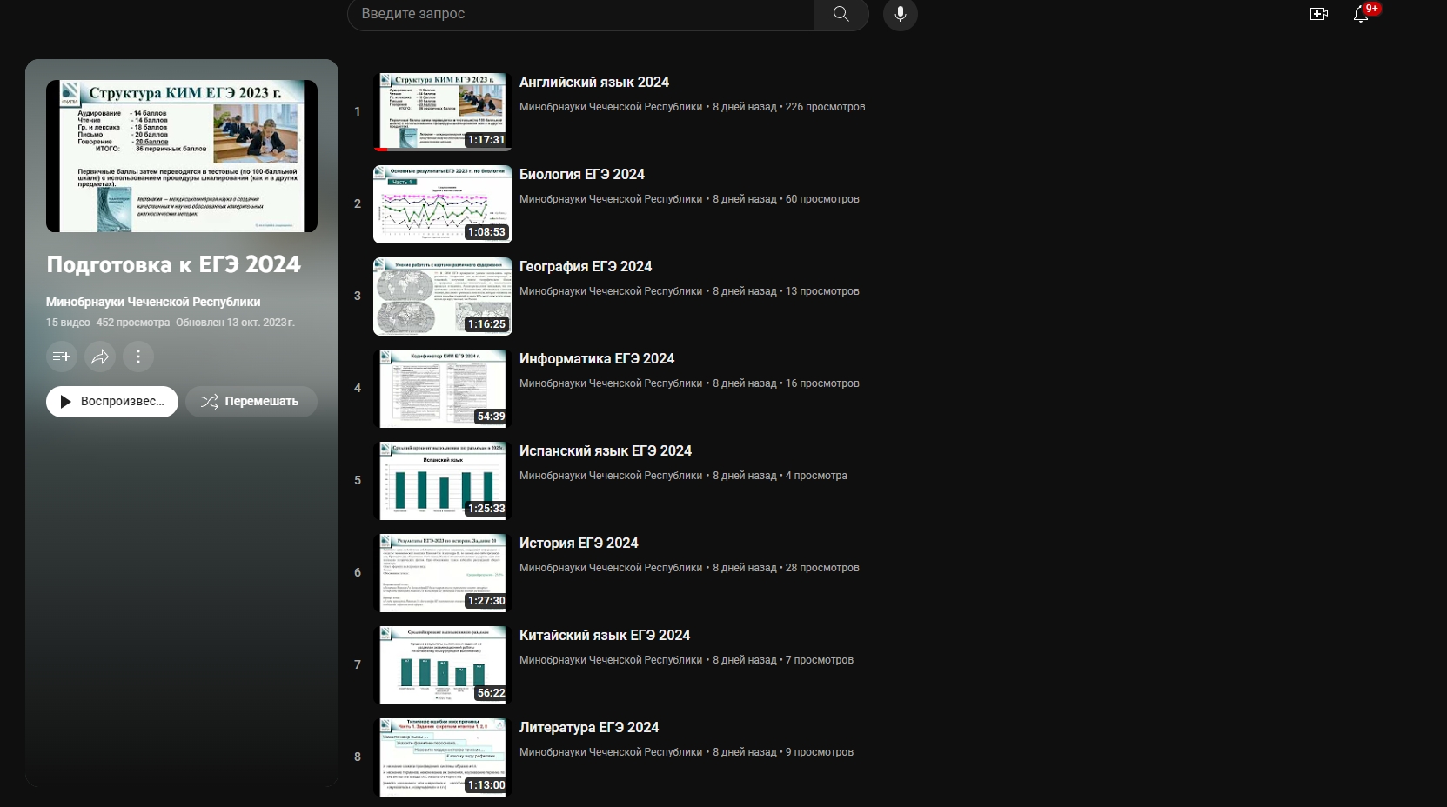Open the playlist cover thumbnail

pos(181,157)
